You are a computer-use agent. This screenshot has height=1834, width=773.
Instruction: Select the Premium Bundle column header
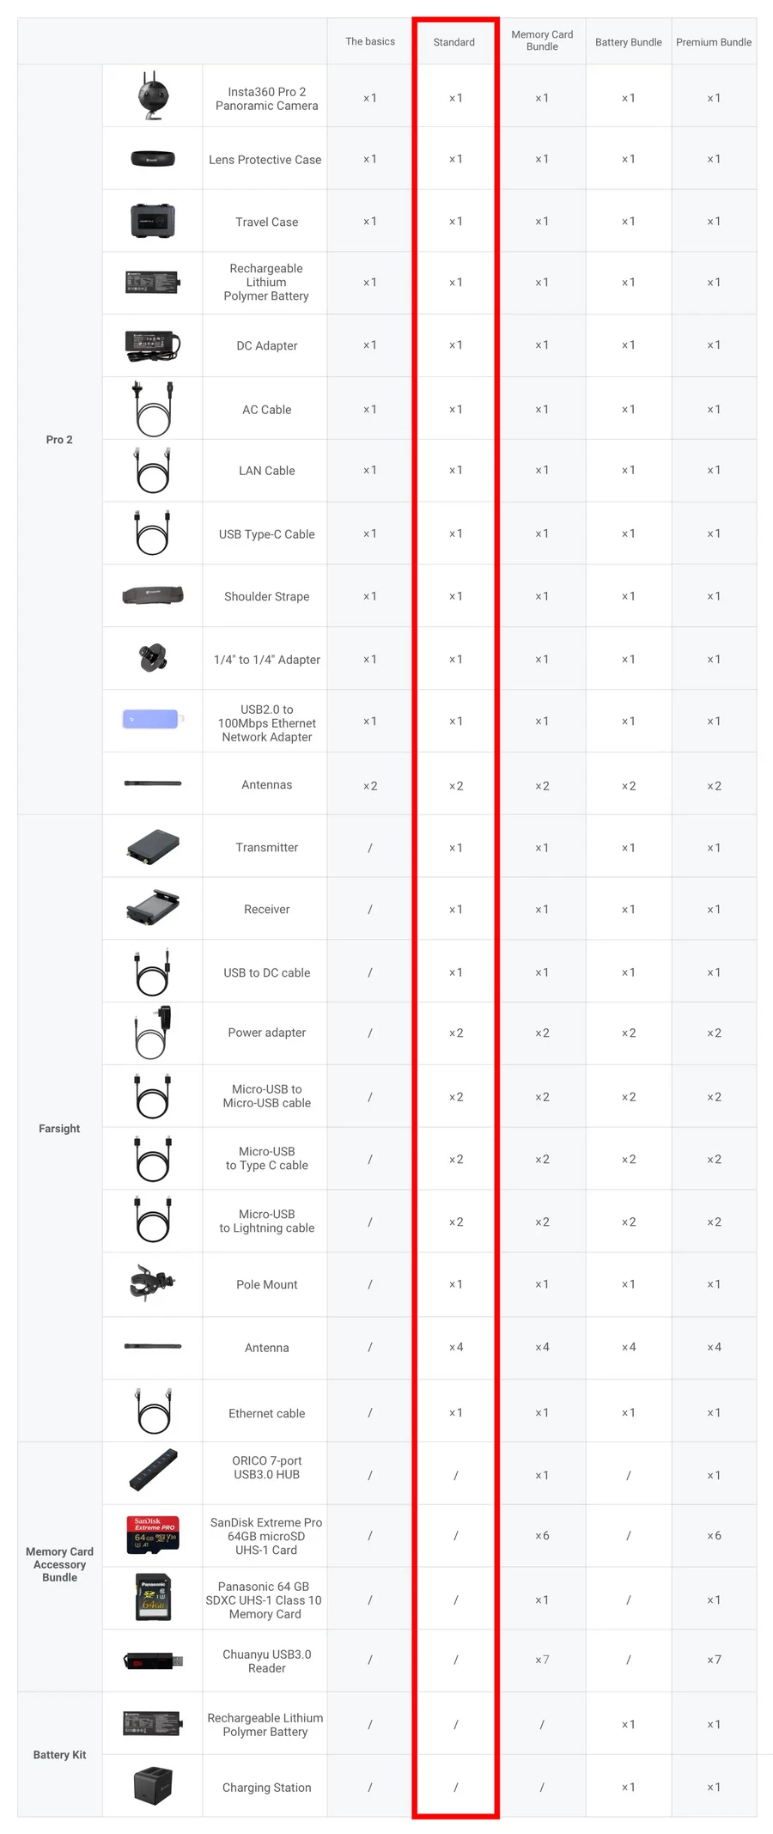coord(714,42)
